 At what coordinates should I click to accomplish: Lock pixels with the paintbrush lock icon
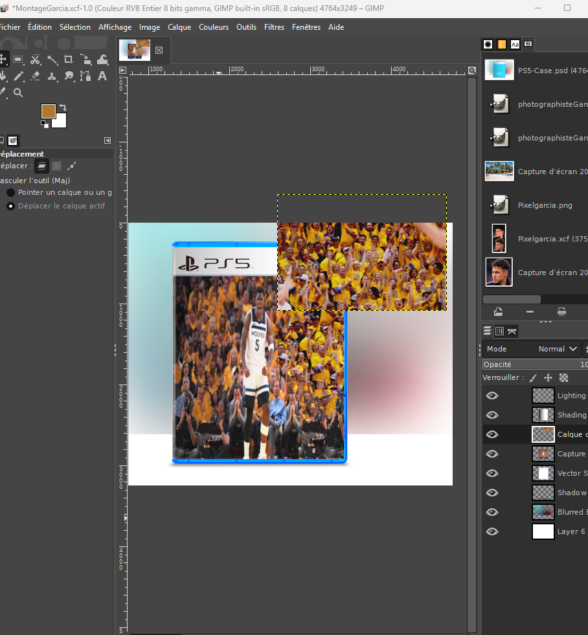pos(533,377)
